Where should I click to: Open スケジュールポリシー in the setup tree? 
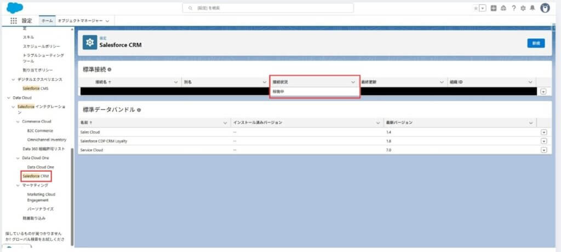42,46
